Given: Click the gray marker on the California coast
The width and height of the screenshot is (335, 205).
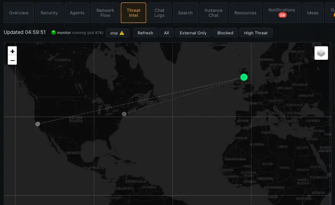Looking at the screenshot, I should pyautogui.click(x=38, y=124).
